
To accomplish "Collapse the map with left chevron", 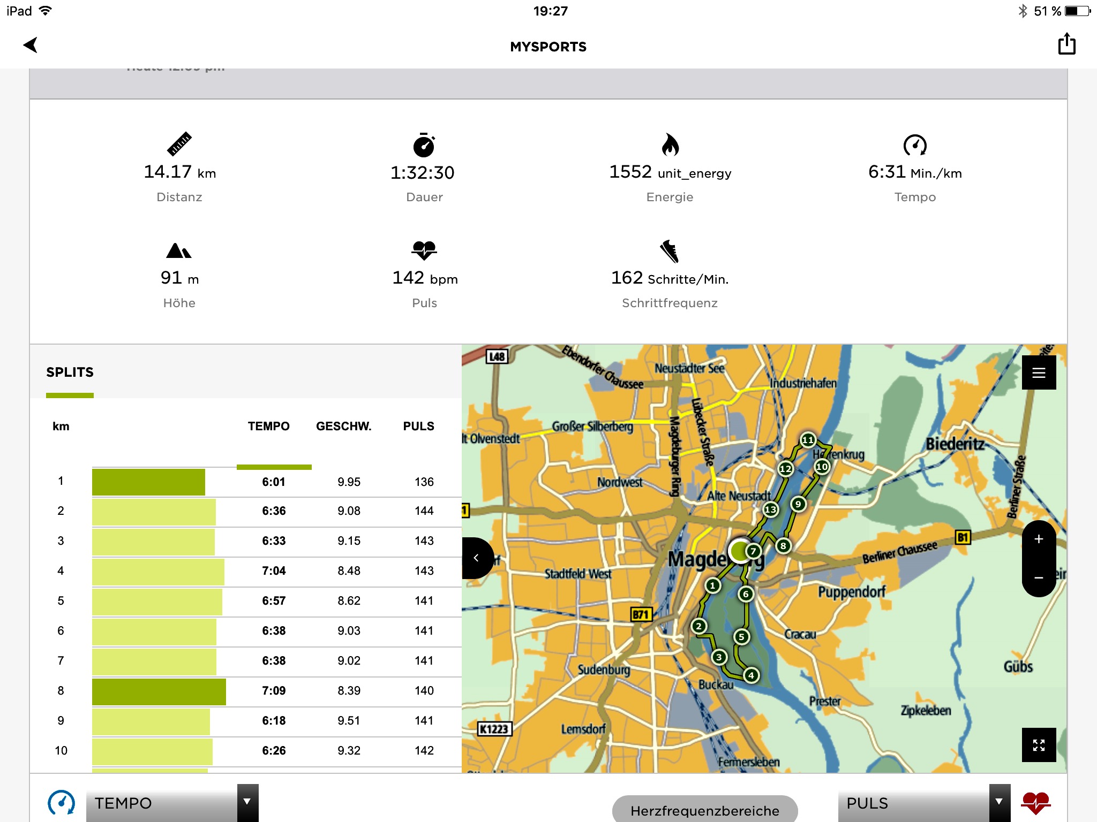I will click(476, 558).
